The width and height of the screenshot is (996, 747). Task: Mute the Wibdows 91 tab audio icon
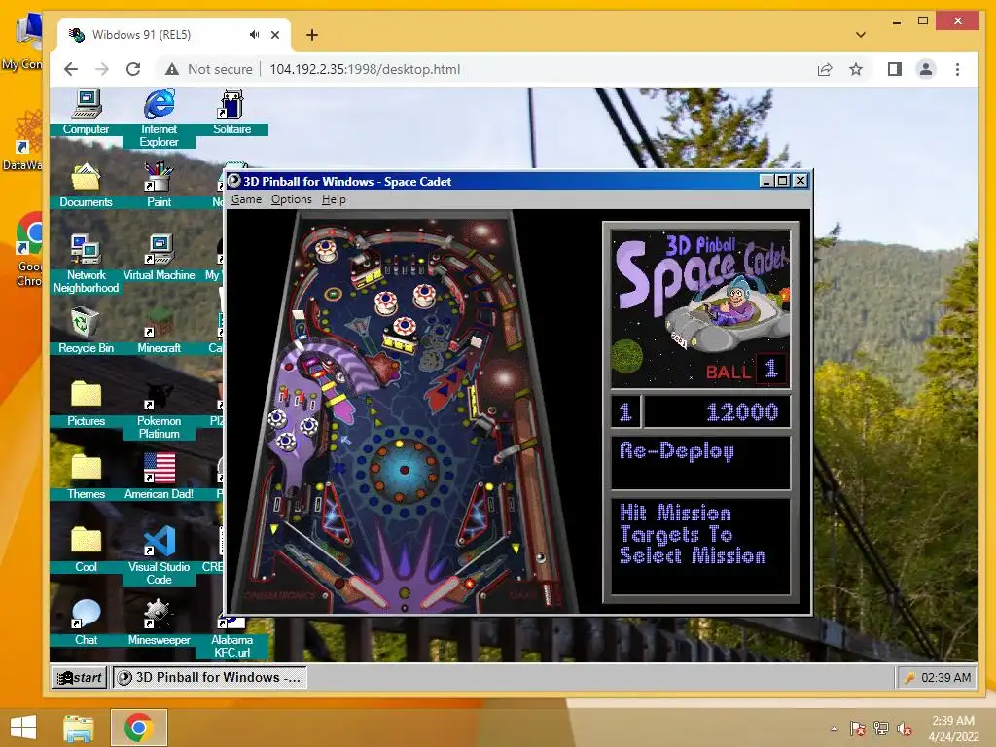[254, 35]
